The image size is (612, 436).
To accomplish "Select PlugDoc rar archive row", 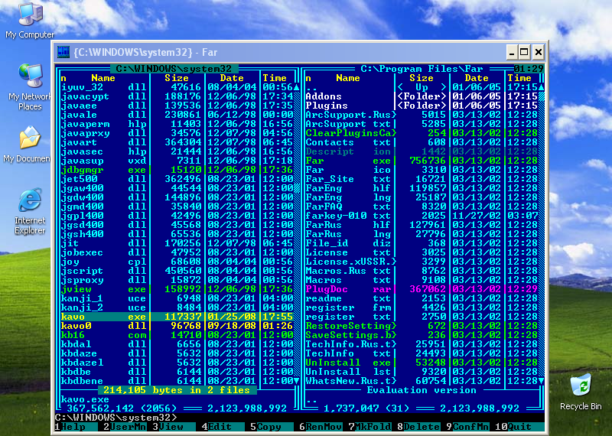I will coord(422,289).
